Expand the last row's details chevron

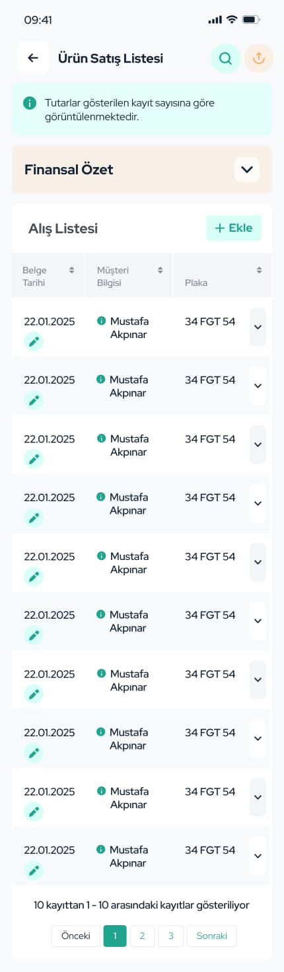click(258, 856)
